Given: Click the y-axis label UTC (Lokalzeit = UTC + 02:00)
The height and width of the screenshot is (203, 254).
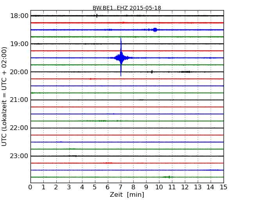Looking at the screenshot, I should (4, 96).
